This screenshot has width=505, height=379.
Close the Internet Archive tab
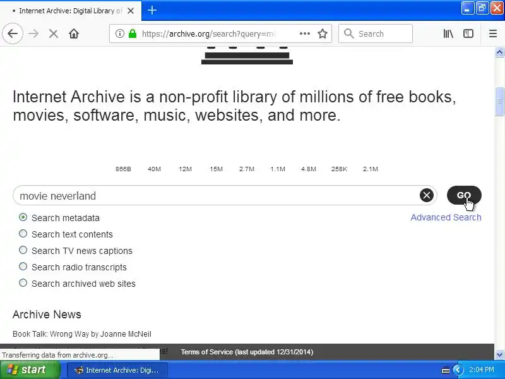click(131, 11)
